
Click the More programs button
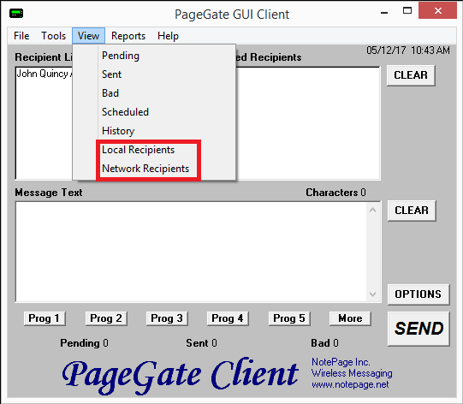(350, 318)
